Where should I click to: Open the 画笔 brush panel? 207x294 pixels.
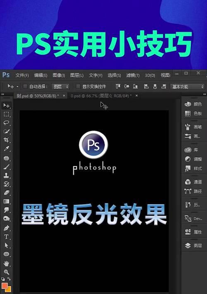click(x=193, y=127)
